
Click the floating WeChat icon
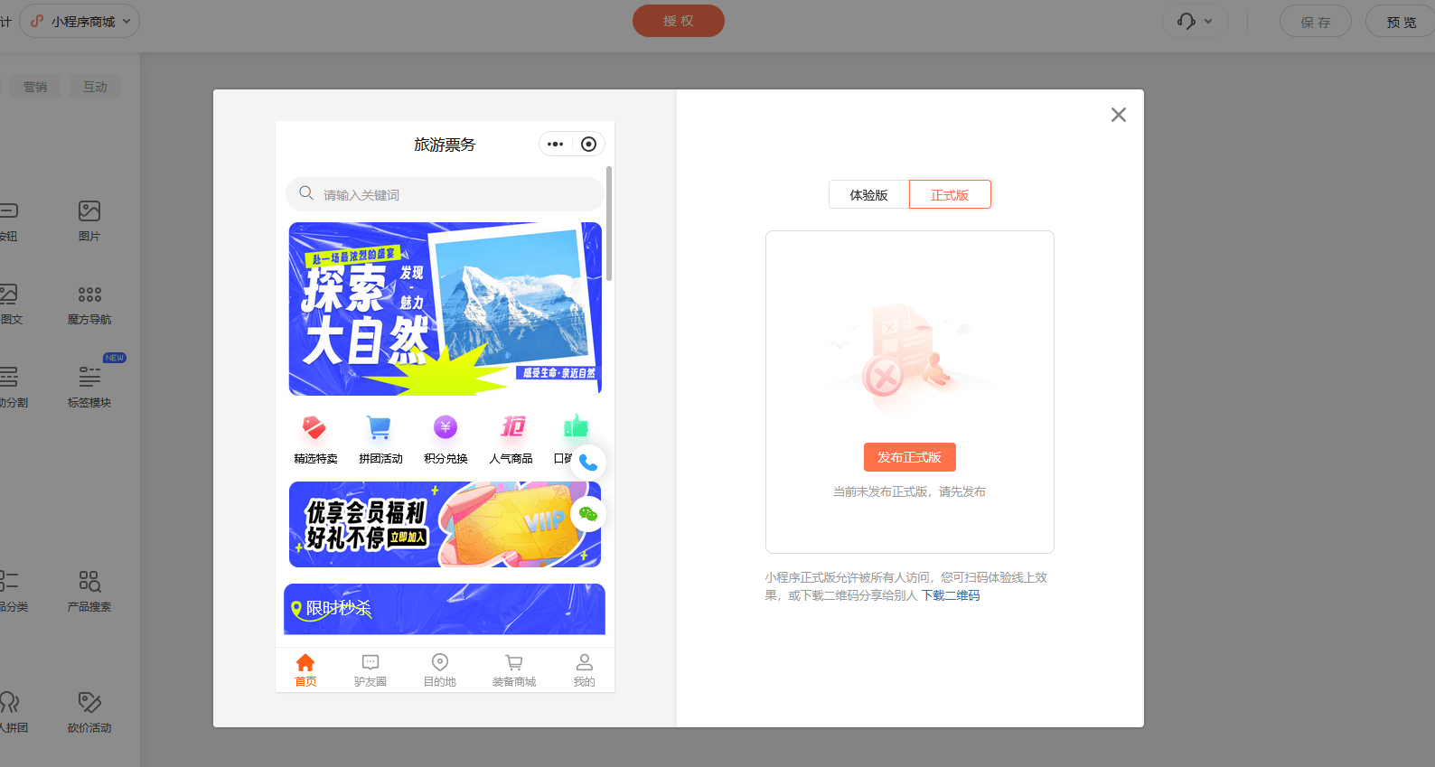pos(588,514)
